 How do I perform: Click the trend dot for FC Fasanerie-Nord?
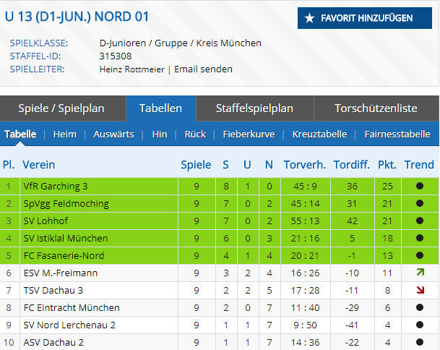(420, 255)
